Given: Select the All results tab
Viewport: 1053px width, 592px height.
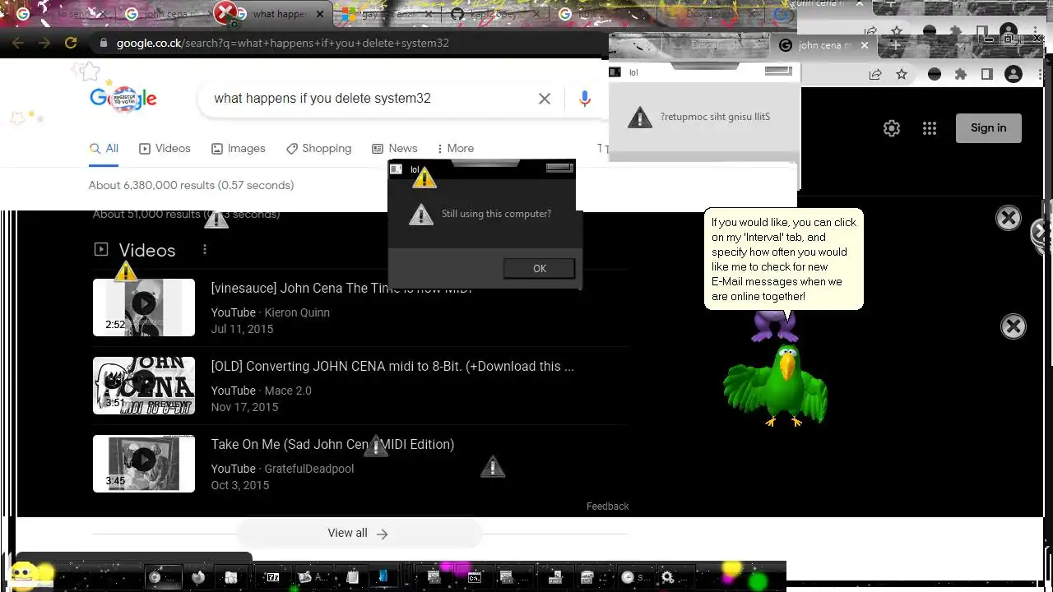Looking at the screenshot, I should (x=104, y=149).
